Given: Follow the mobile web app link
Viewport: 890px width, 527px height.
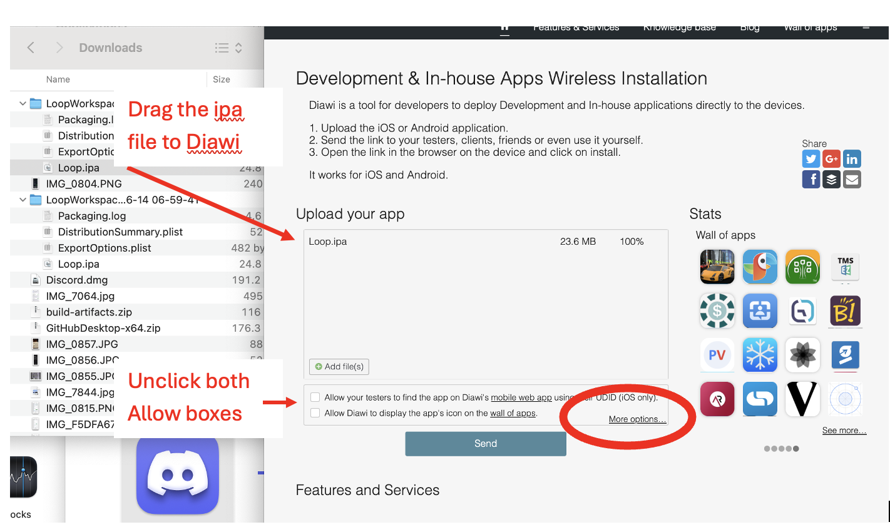Looking at the screenshot, I should coord(521,397).
